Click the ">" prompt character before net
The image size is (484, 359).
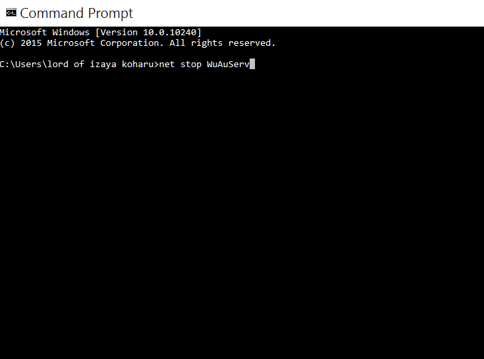point(156,64)
